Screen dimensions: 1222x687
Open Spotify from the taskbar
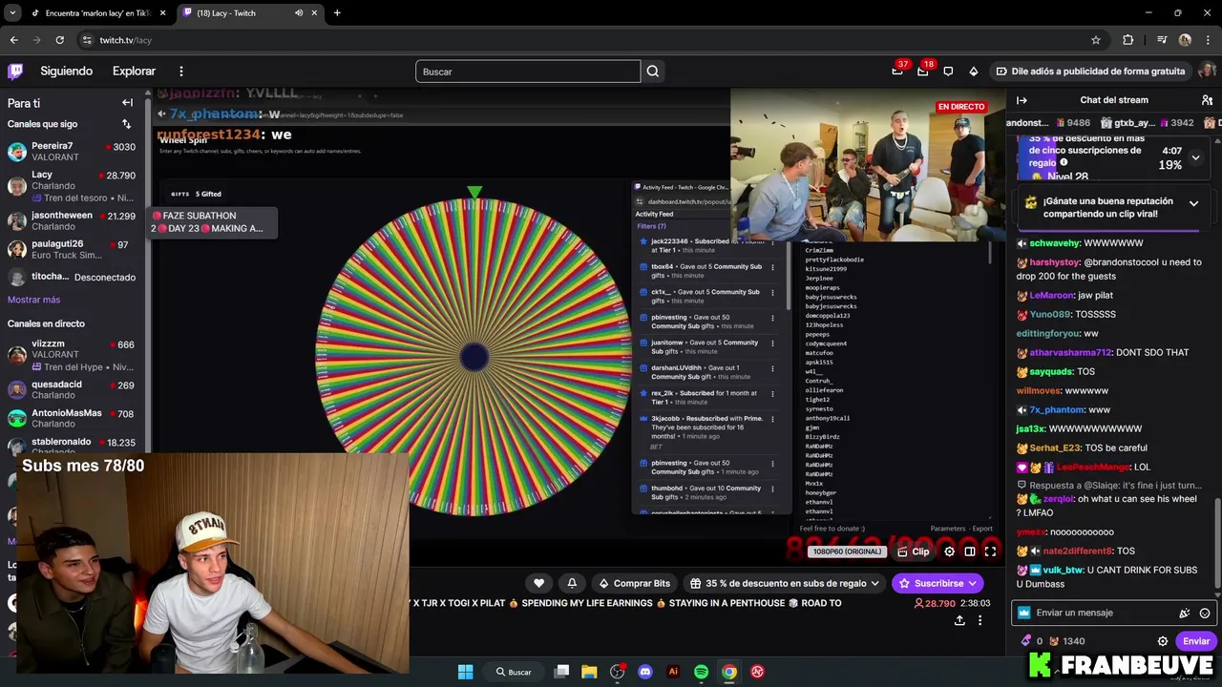click(702, 672)
